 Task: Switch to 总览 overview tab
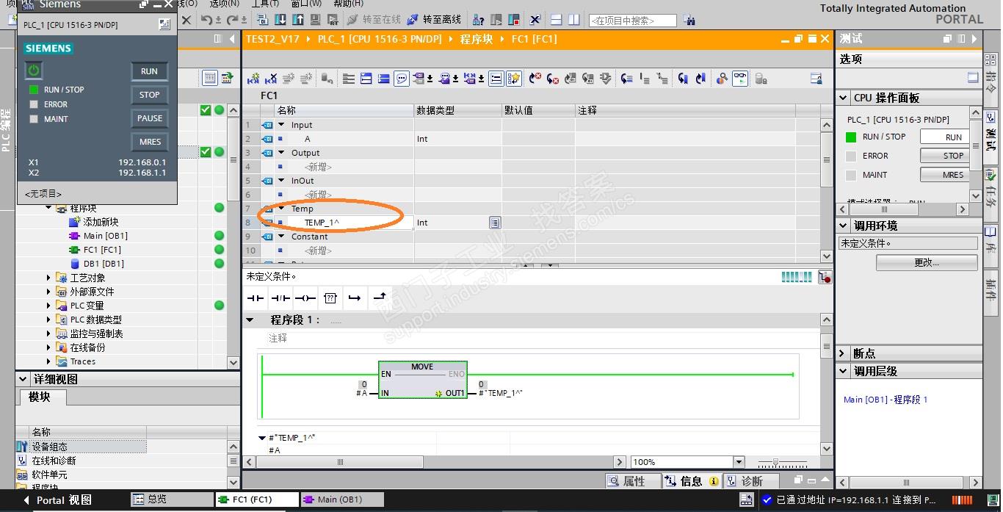click(x=171, y=500)
